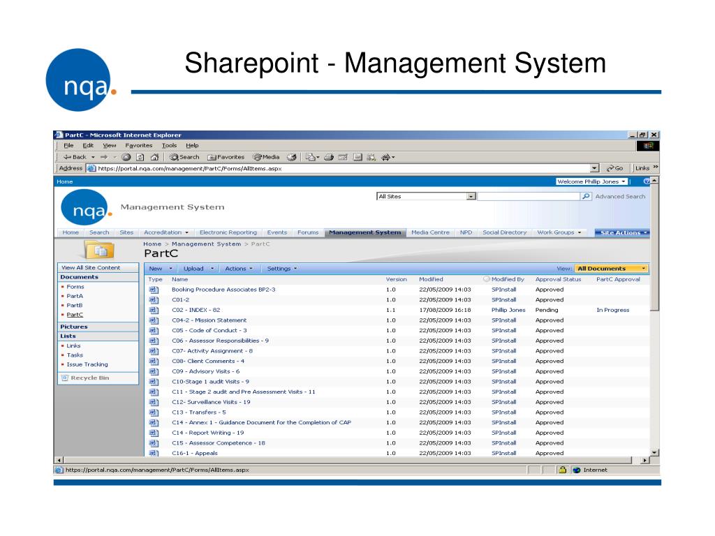Click document icon for C15 - Assessor Competence

[154, 443]
